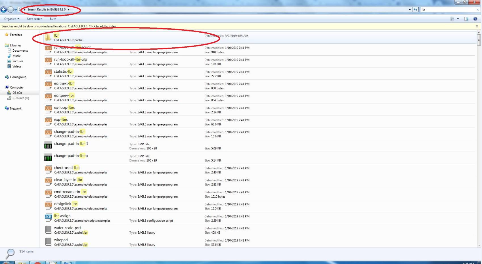Click the ULP icon beside editnext-lbr
The image size is (482, 264).
pyautogui.click(x=48, y=85)
